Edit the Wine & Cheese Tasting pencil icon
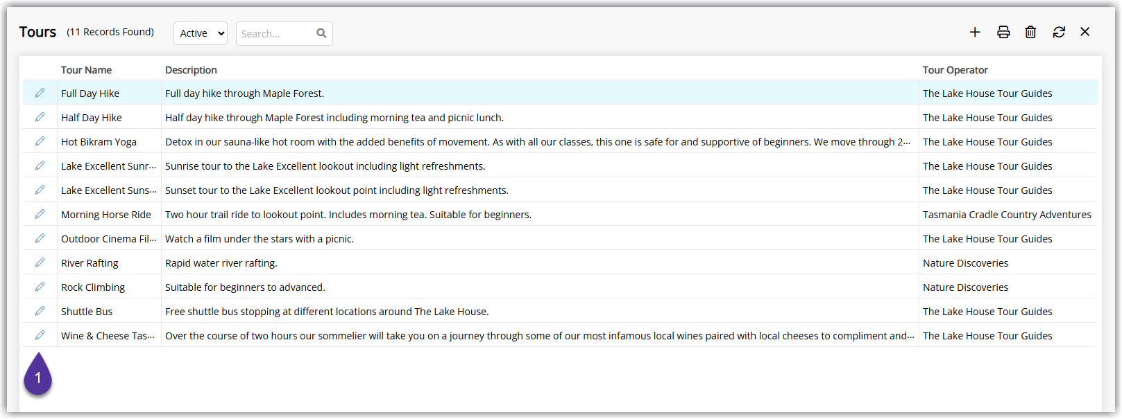The height and width of the screenshot is (419, 1122). click(40, 335)
